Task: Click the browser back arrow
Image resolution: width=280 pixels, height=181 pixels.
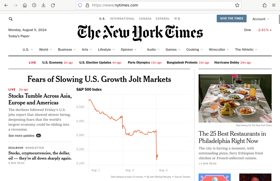Action: tap(6, 5)
